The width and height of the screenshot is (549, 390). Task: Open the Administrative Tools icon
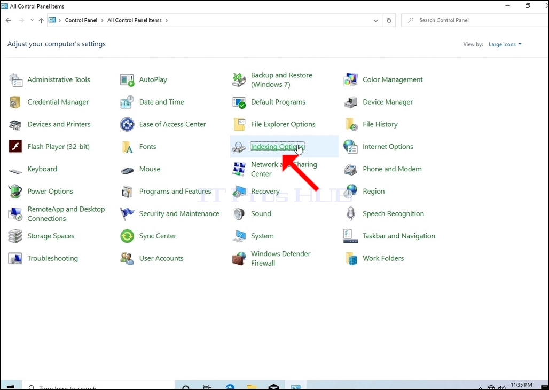click(x=15, y=79)
